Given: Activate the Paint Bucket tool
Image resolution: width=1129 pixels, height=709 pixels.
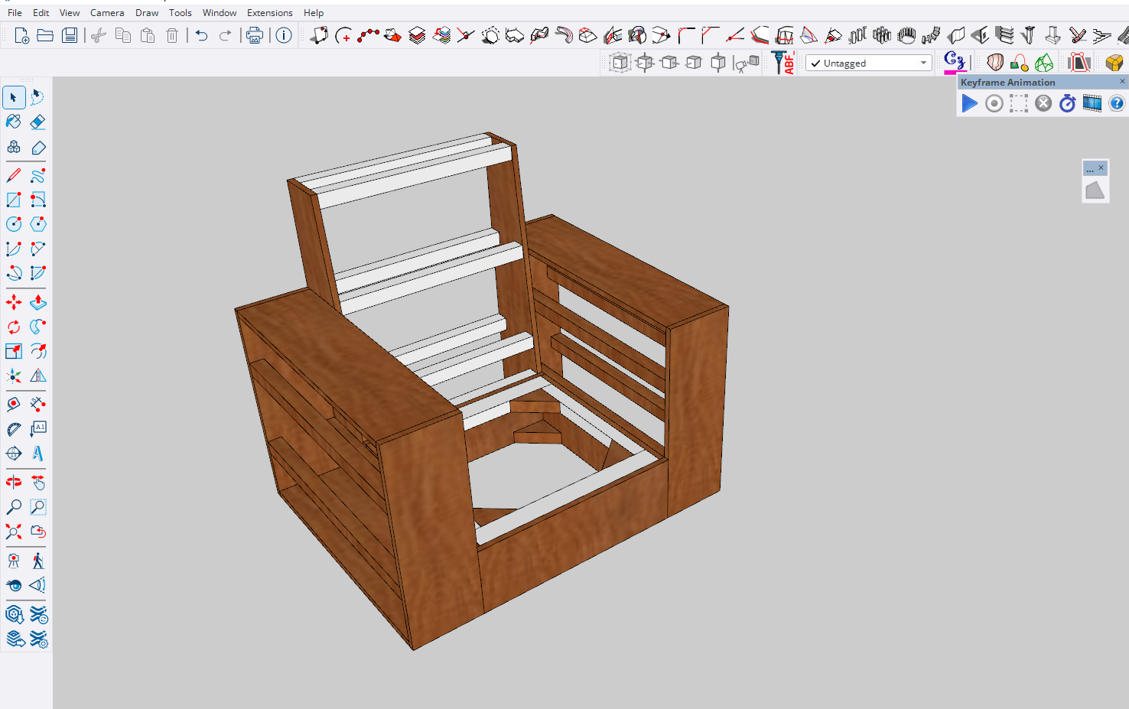Looking at the screenshot, I should (x=14, y=122).
